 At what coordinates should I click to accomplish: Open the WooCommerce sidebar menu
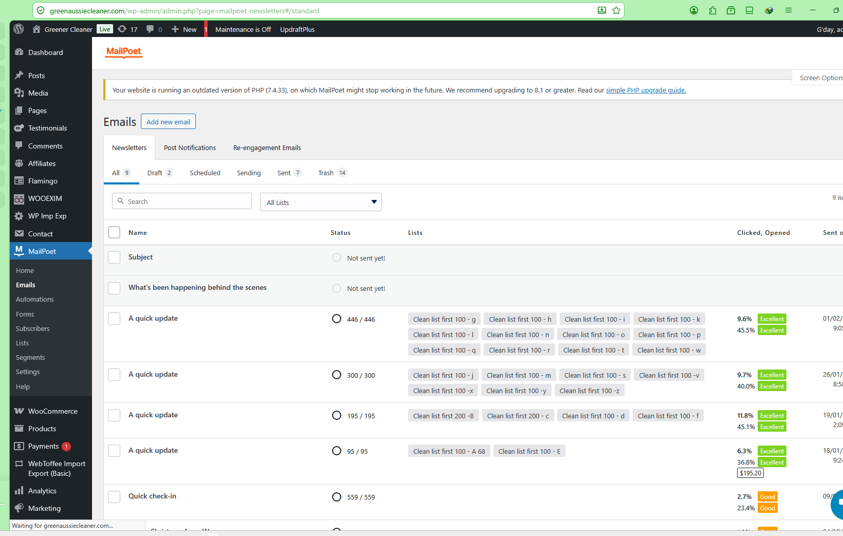point(52,411)
